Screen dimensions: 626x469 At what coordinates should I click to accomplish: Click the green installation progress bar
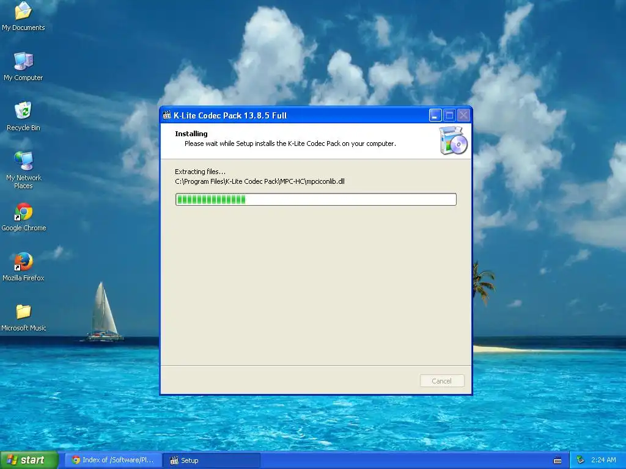(x=316, y=200)
